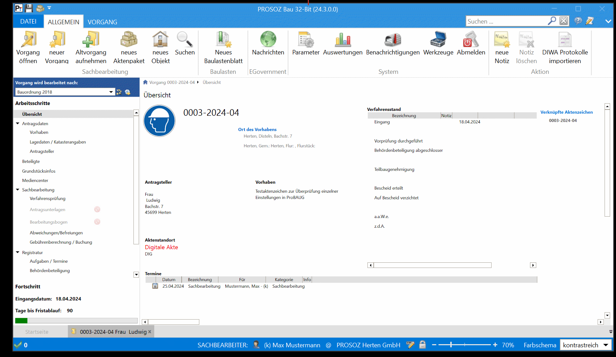
Task: Create a Neues Baulastenblatt
Action: [x=223, y=47]
